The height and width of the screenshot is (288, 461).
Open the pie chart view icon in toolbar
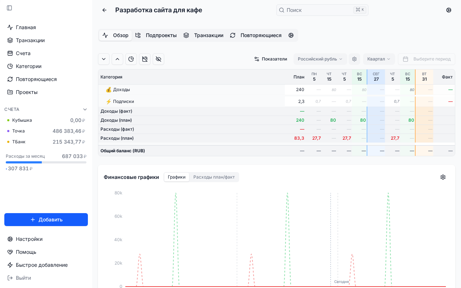[131, 59]
